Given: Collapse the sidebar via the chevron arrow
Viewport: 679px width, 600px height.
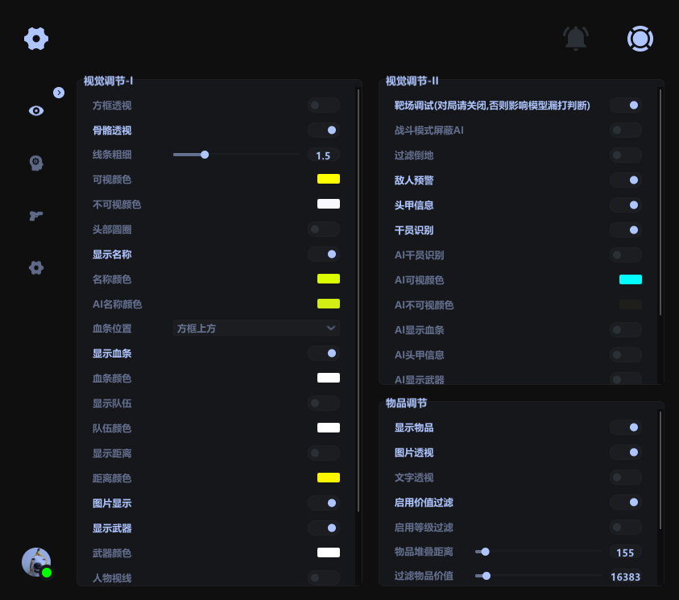Looking at the screenshot, I should pyautogui.click(x=59, y=92).
